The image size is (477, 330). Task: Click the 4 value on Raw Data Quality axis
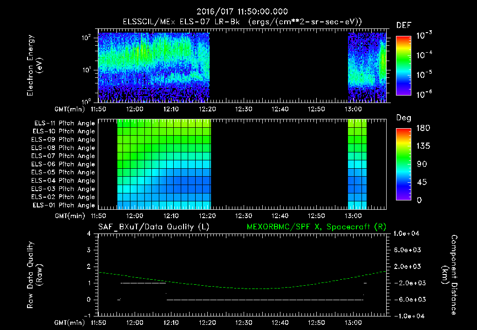pyautogui.click(x=89, y=234)
